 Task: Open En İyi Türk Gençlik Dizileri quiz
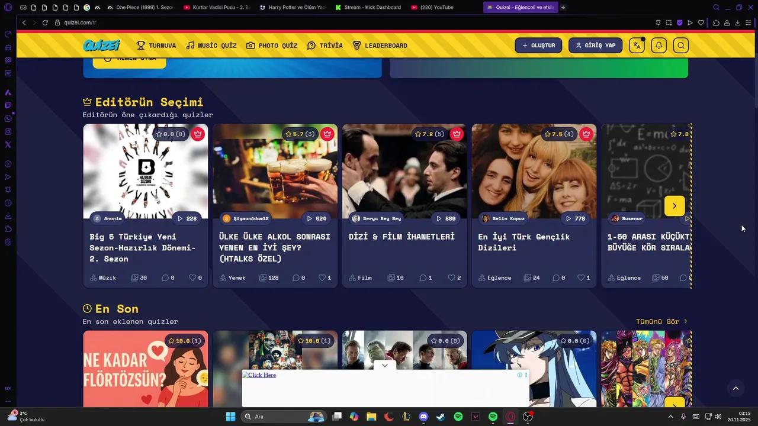pos(523,242)
